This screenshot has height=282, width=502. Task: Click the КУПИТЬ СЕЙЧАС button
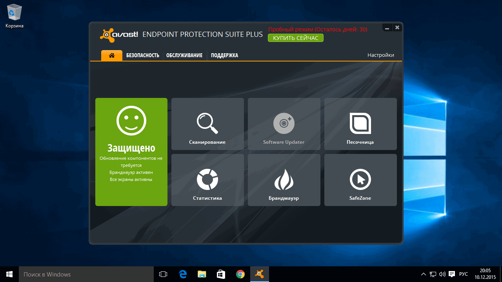(x=295, y=38)
